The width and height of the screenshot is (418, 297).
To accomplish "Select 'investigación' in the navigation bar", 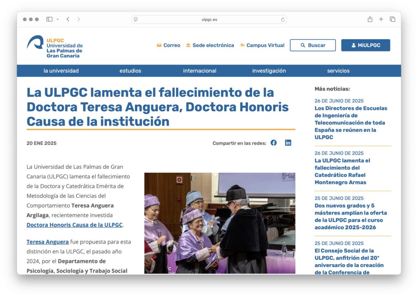I will coord(269,71).
